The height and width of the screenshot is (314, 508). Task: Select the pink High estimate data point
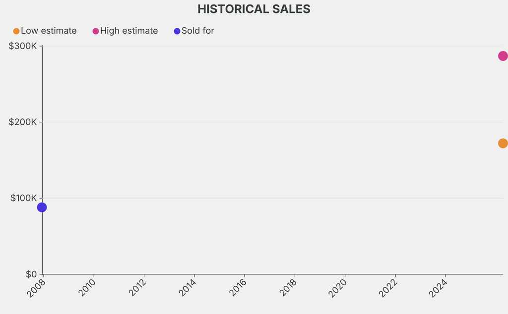[x=503, y=56]
